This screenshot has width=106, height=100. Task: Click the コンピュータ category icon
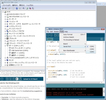pyautogui.click(x=7, y=21)
